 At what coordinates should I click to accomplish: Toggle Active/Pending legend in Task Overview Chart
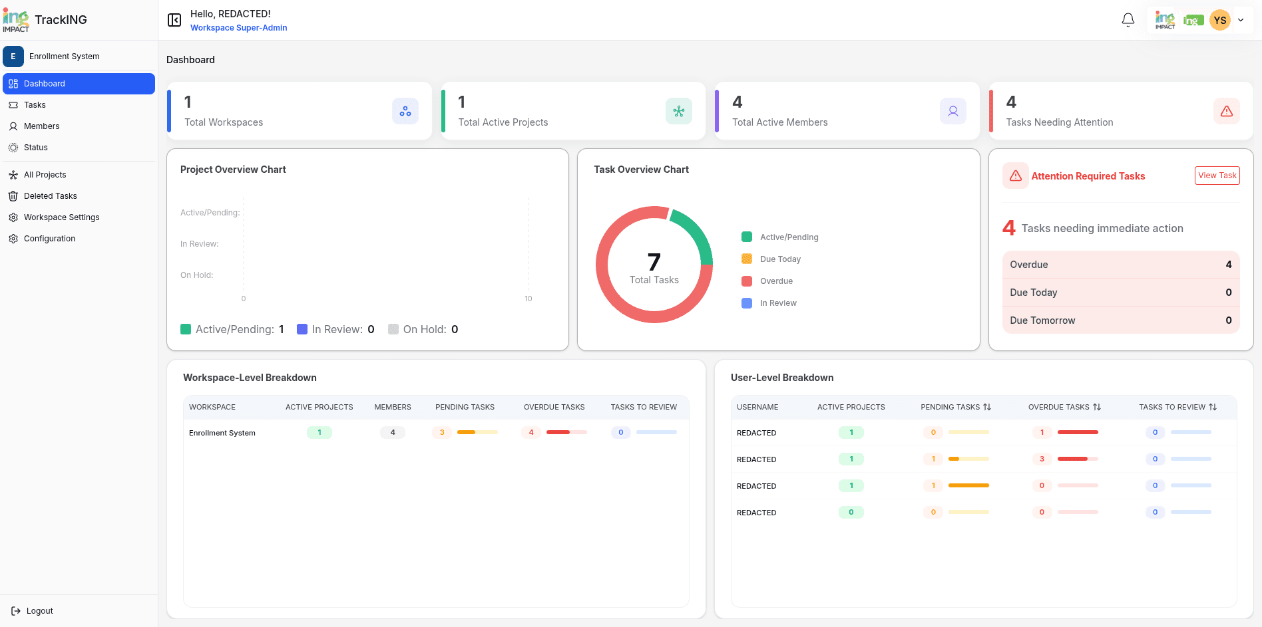780,237
